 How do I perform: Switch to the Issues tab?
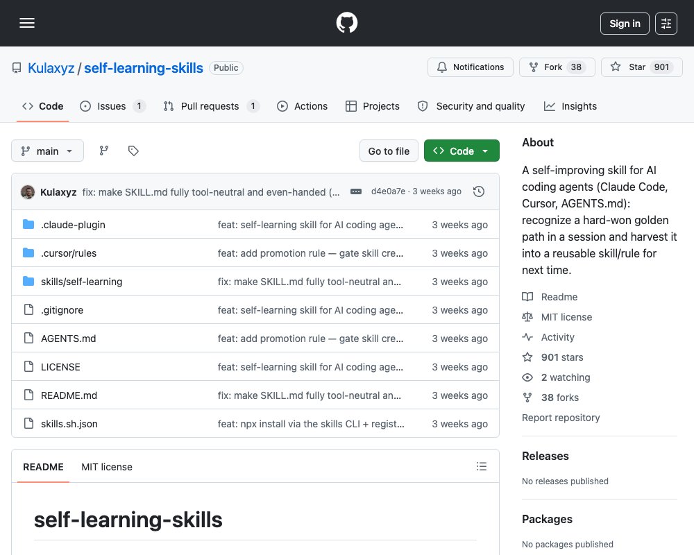[112, 106]
